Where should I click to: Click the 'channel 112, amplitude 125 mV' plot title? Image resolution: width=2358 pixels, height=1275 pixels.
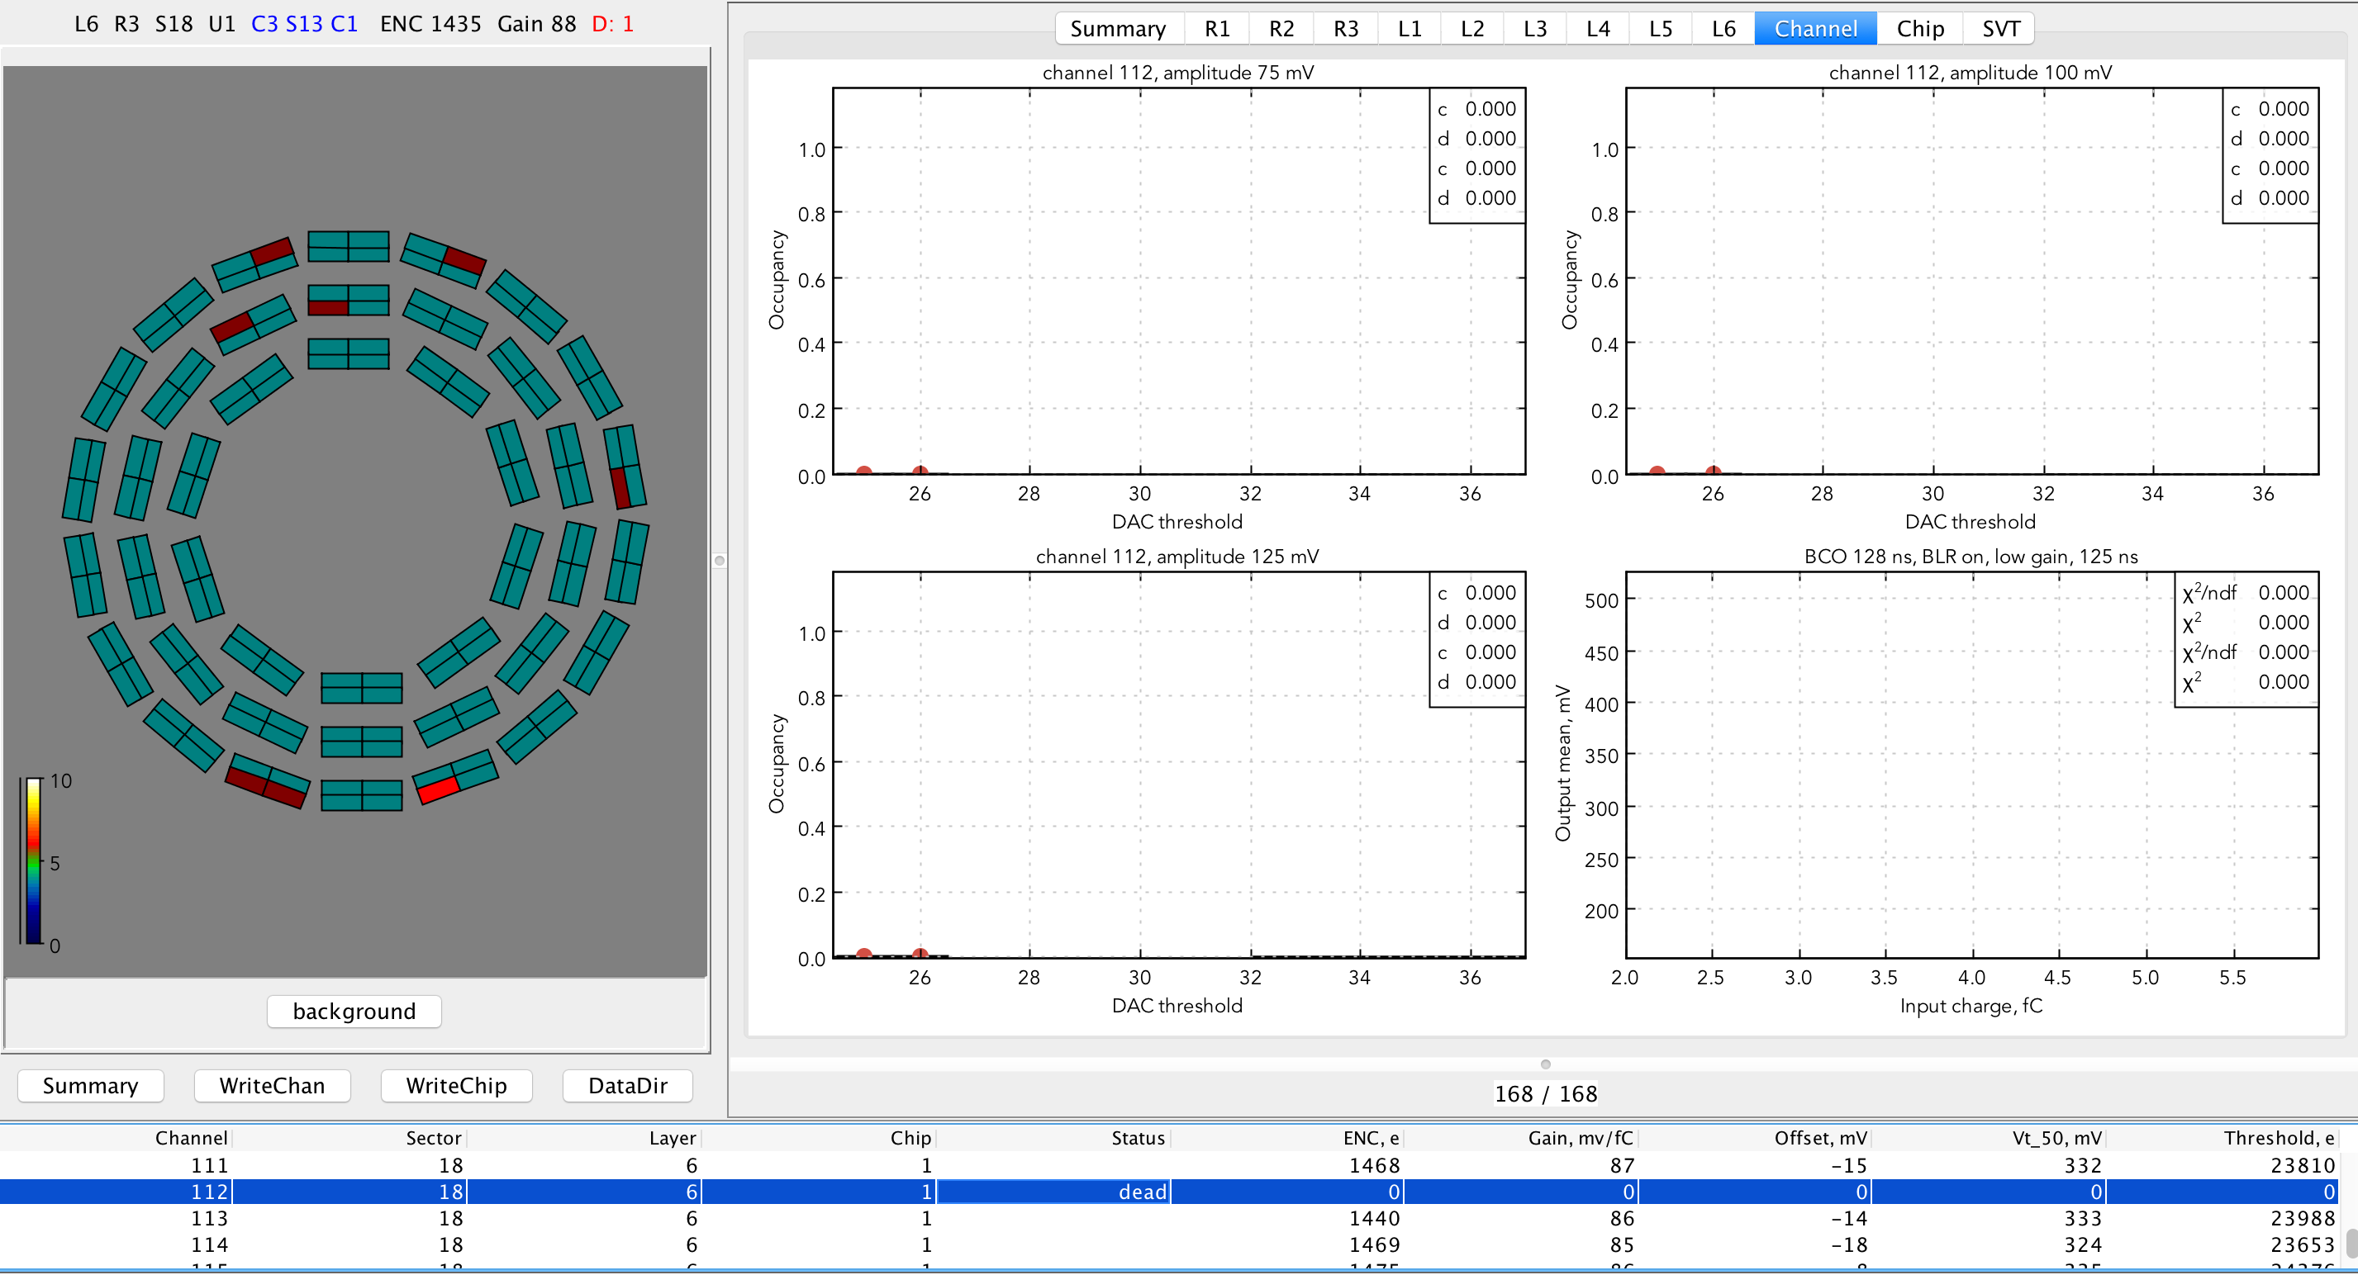point(1177,556)
